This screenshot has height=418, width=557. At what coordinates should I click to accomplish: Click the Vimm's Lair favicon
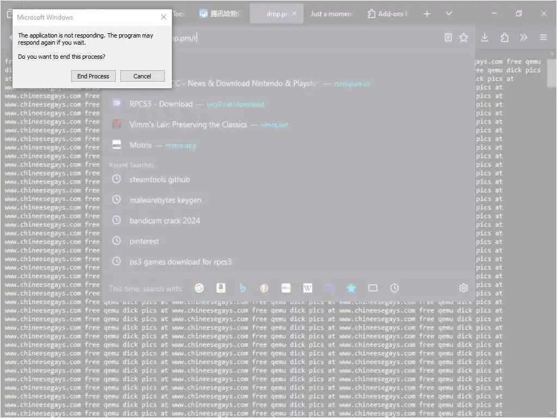click(116, 124)
